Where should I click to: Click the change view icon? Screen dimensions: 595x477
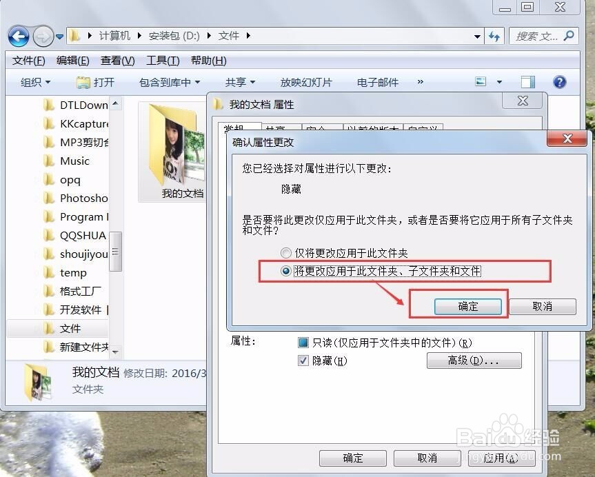click(481, 81)
